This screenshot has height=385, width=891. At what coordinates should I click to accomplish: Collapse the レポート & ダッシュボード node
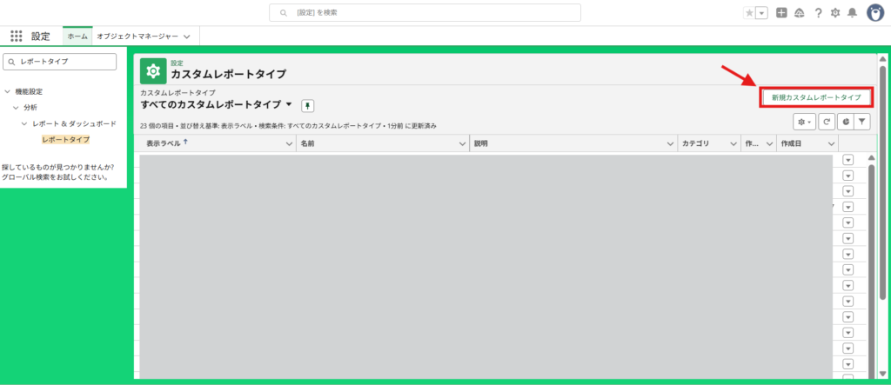[x=24, y=123]
